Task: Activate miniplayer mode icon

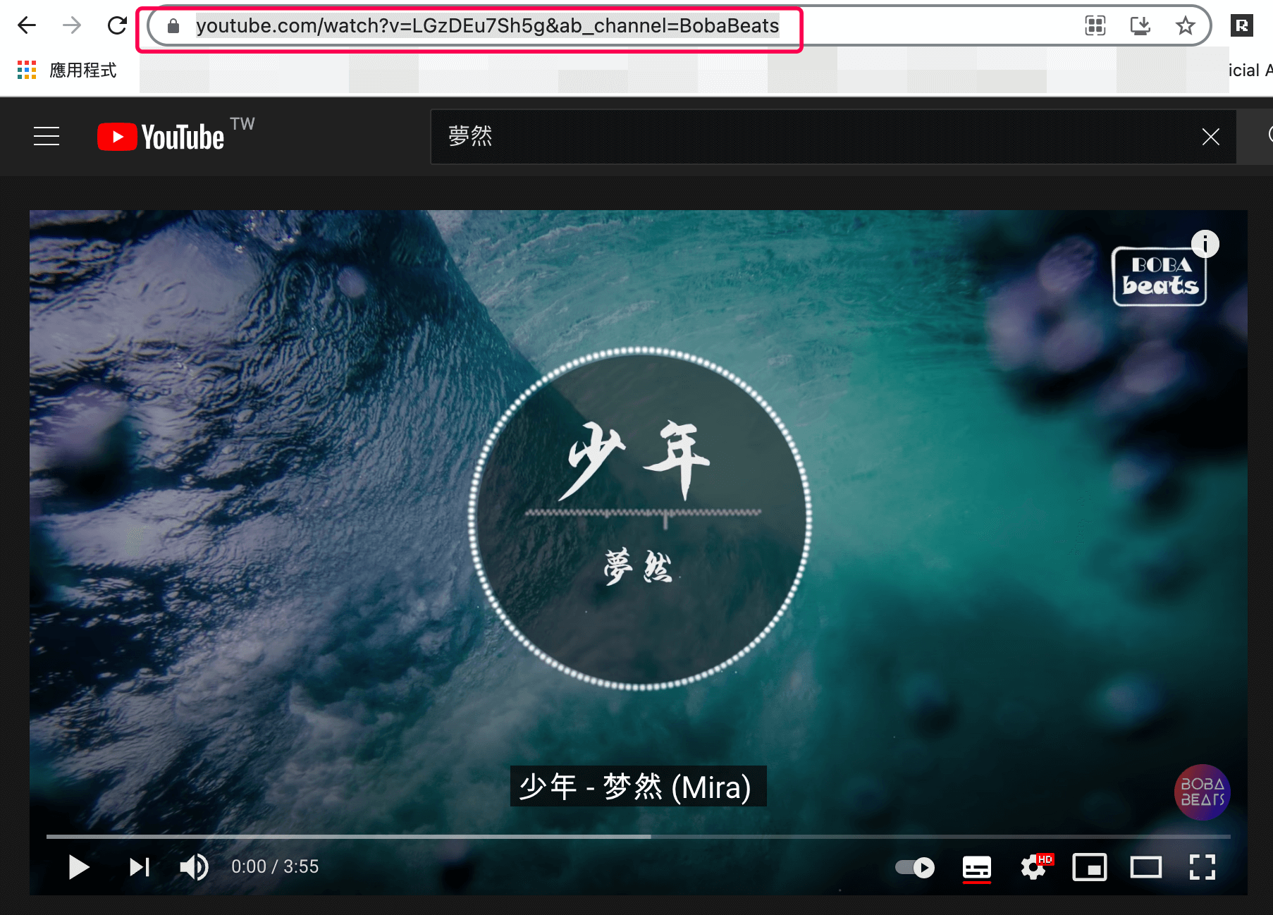Action: point(1090,868)
